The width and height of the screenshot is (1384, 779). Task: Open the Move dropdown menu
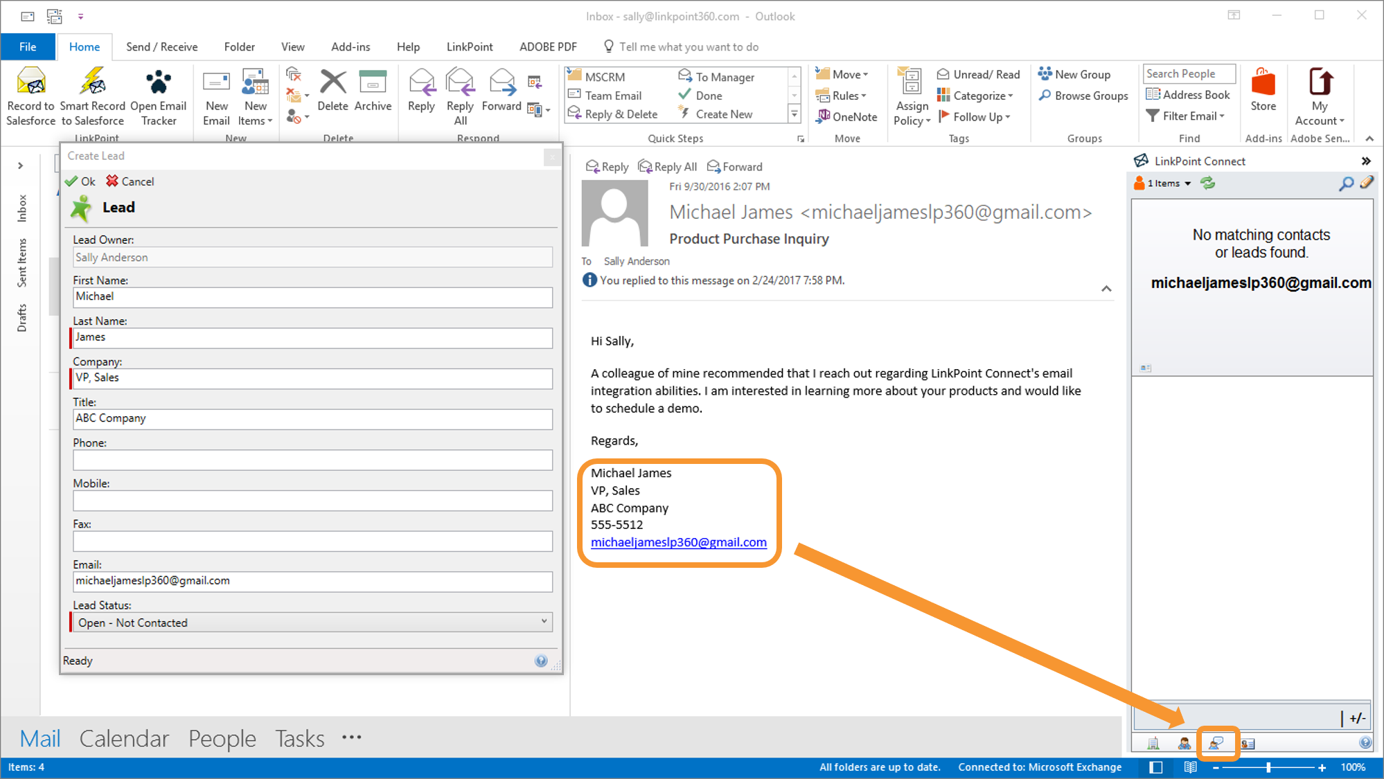[x=842, y=74]
